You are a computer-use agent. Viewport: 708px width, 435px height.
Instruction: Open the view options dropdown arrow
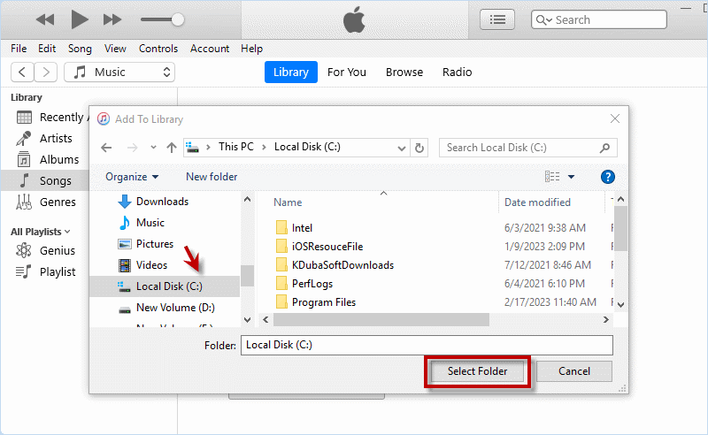click(x=571, y=177)
